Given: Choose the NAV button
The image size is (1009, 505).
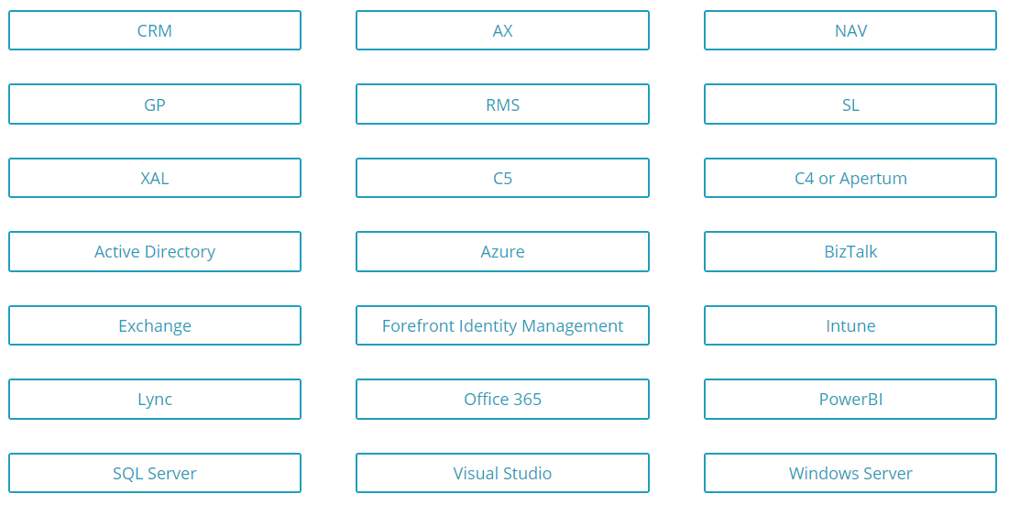Looking at the screenshot, I should (850, 30).
